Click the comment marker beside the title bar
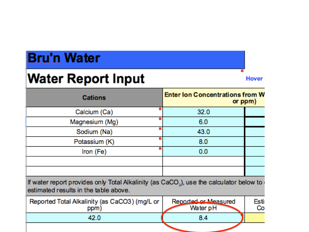Screen dimensions: 309x232 click(242, 71)
